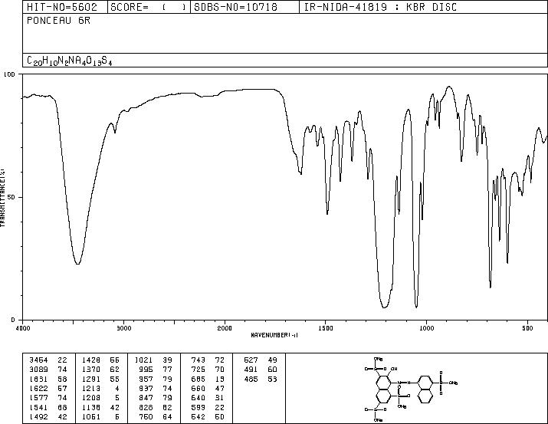Select peak 1541 in the peak table
Image resolution: width=548 pixels, height=424 pixels.
coord(38,408)
